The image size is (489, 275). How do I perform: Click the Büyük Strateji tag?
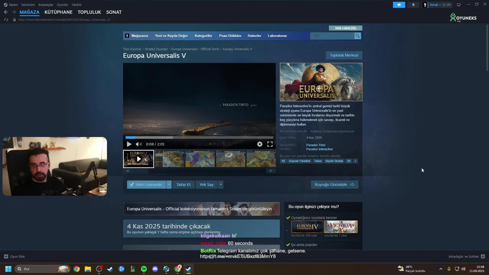(x=334, y=161)
